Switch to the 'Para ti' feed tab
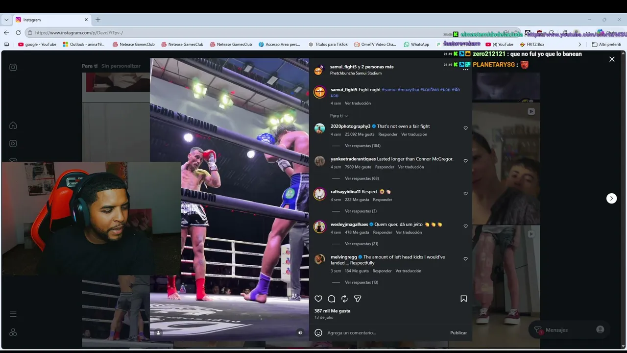Viewport: 627px width, 353px height. 90,66
